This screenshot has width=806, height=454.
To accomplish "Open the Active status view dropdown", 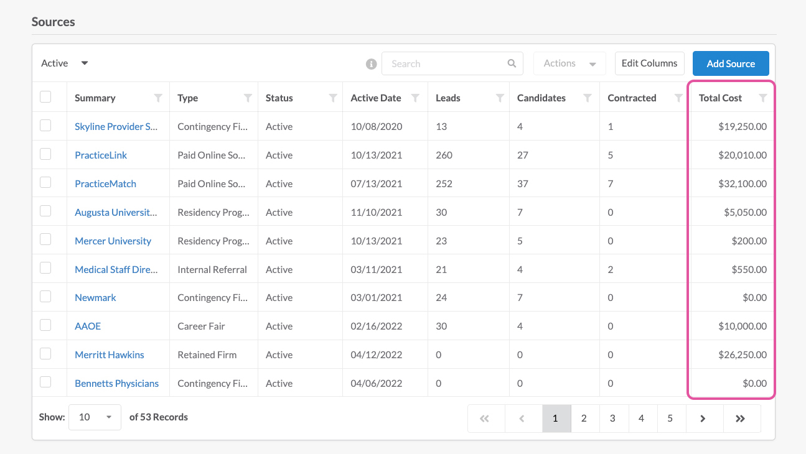I will point(65,63).
